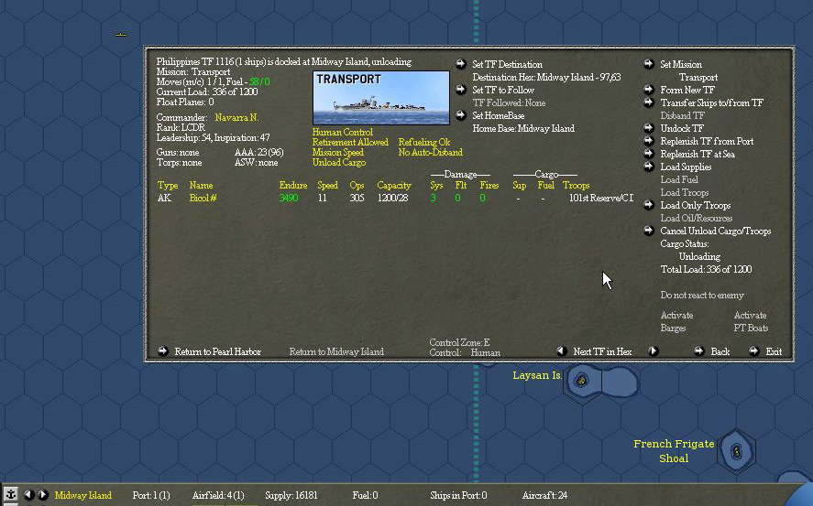The width and height of the screenshot is (813, 506).
Task: Click the arrow icon beside Set TF Destination
Action: (x=460, y=64)
